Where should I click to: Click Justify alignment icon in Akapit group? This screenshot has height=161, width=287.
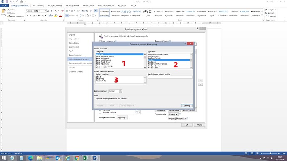[x=77, y=15]
